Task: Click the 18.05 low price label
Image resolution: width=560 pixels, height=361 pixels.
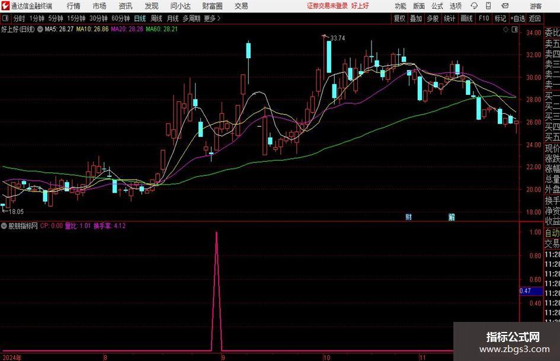Action: (16, 212)
